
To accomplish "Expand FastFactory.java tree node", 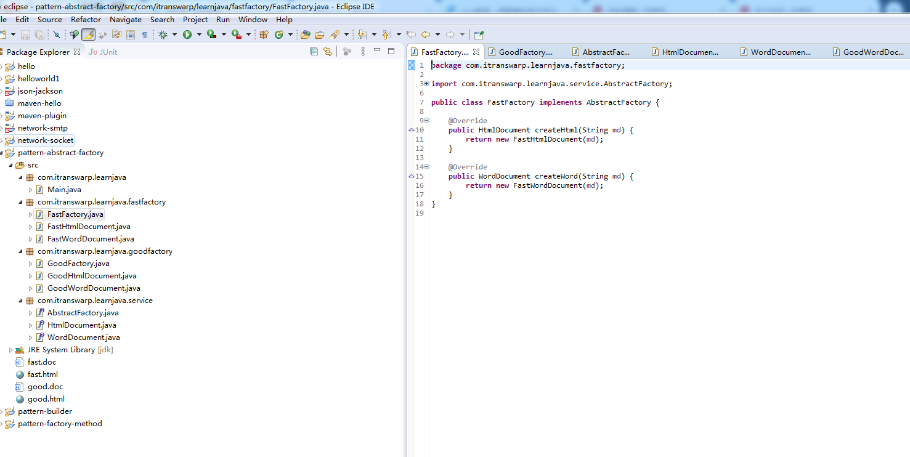I will click(x=30, y=214).
